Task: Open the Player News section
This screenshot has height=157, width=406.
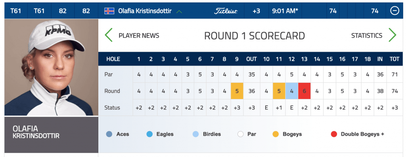Action: point(139,36)
